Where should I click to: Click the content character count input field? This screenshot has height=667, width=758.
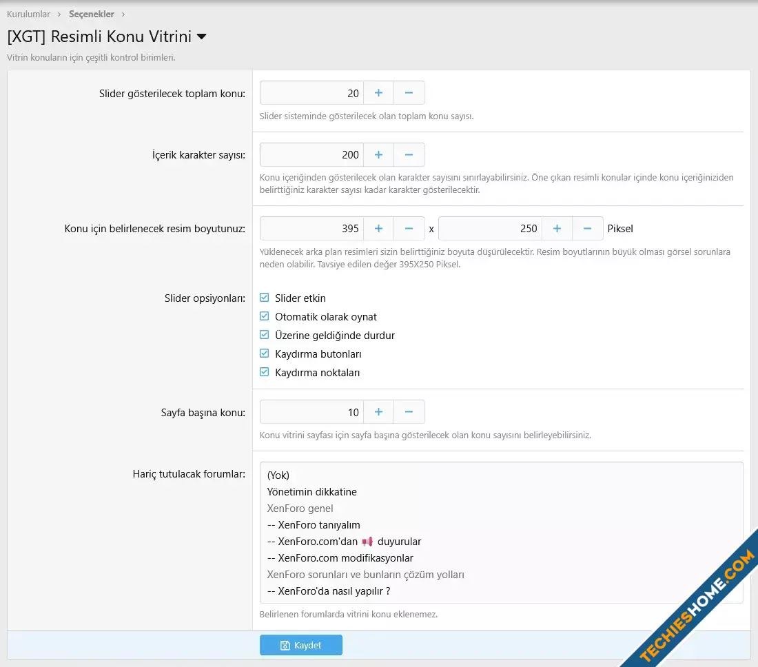point(311,154)
